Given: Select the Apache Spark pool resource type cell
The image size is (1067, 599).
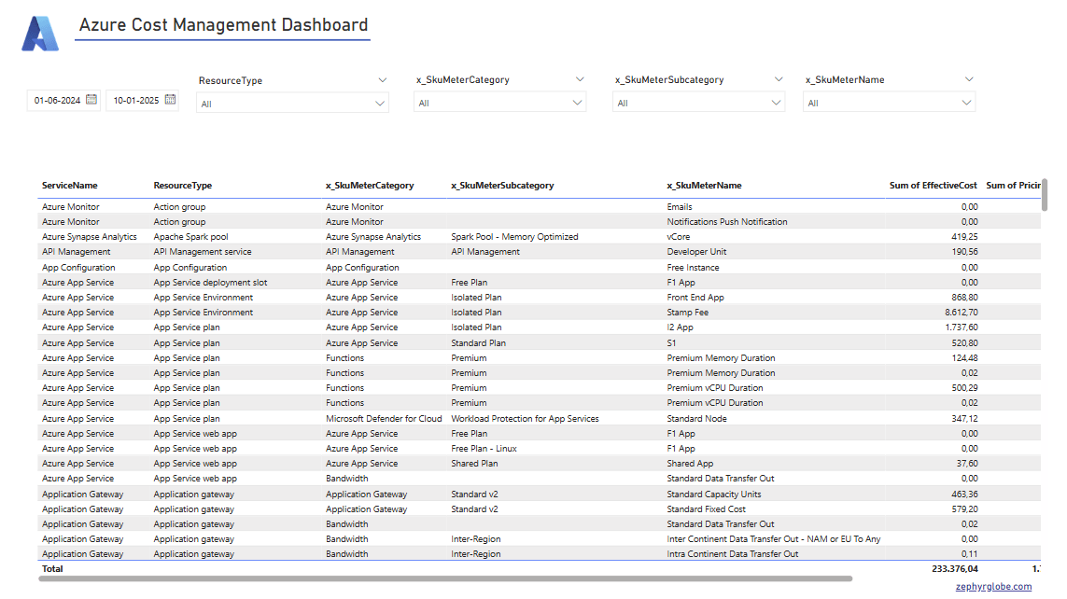Looking at the screenshot, I should (x=190, y=237).
